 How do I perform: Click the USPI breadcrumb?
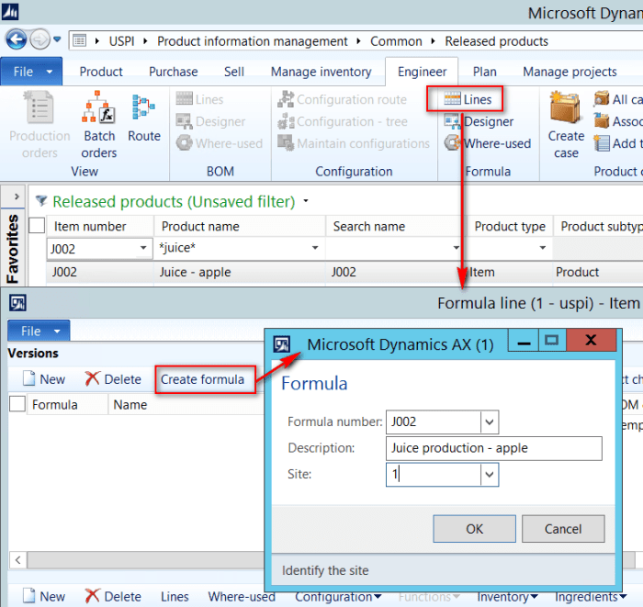(122, 41)
